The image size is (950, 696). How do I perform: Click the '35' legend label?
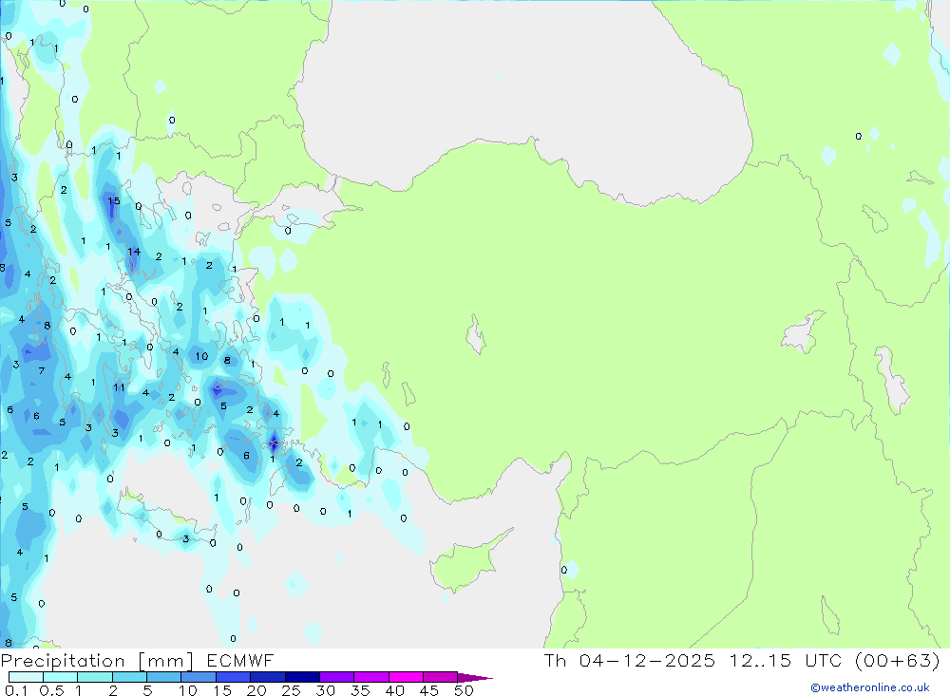[x=360, y=690]
